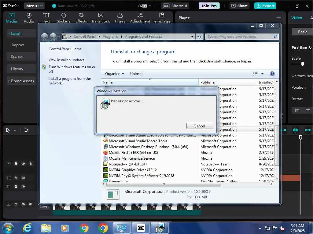Viewport: 313px width, 234px height.
Task: Sort the list by the Publisher column
Action: [x=228, y=82]
